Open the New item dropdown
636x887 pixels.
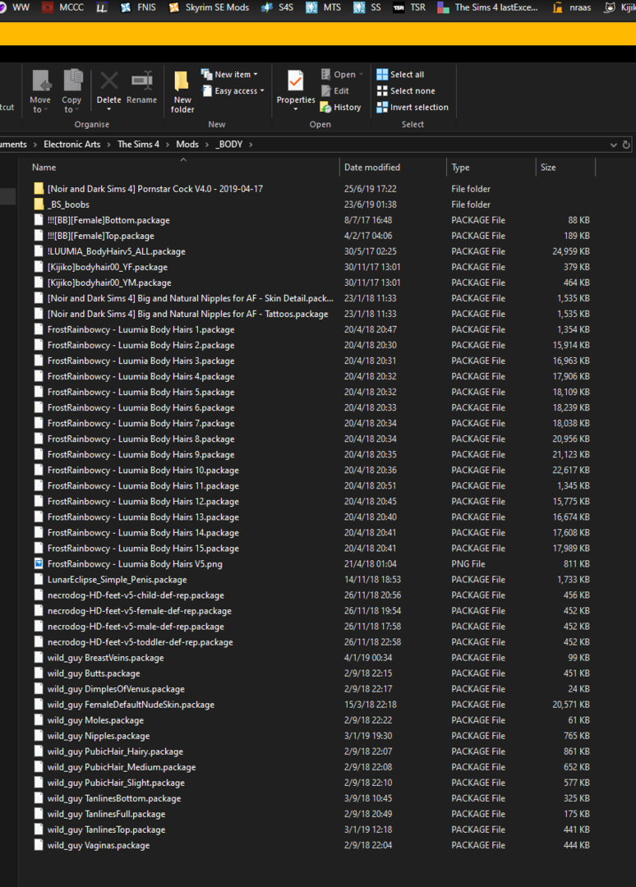(x=230, y=74)
